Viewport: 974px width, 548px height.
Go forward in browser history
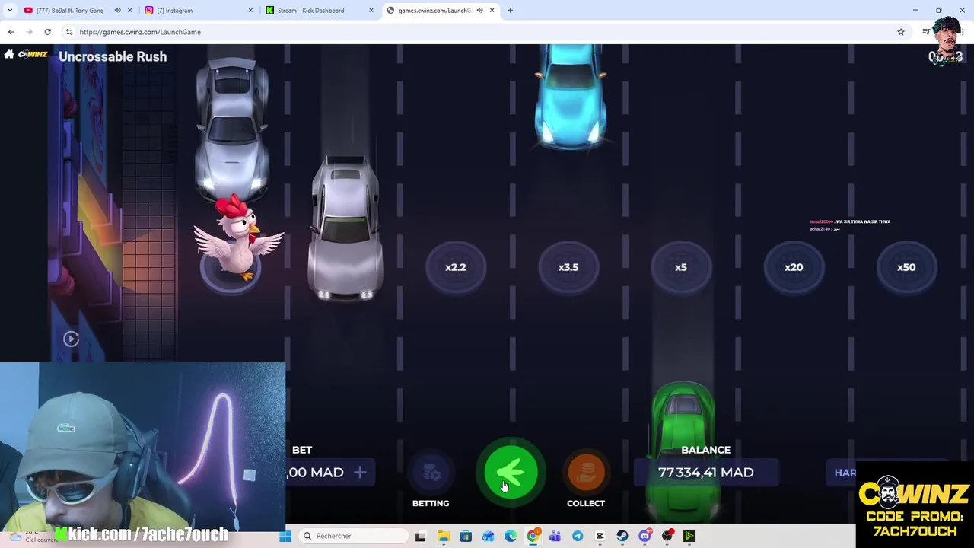(29, 32)
